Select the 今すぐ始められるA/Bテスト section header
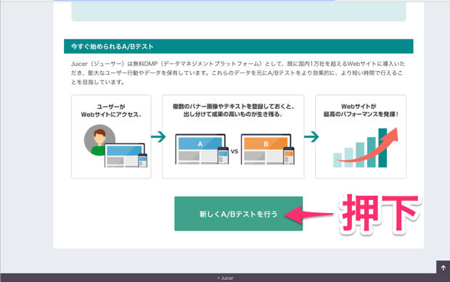Image resolution: width=450 pixels, height=282 pixels. [x=239, y=46]
